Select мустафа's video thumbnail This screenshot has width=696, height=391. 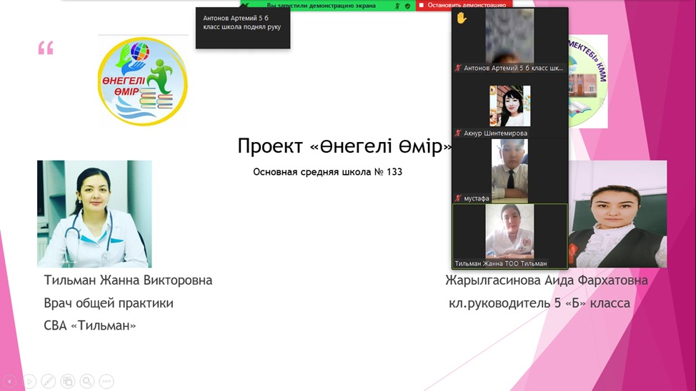tap(509, 171)
